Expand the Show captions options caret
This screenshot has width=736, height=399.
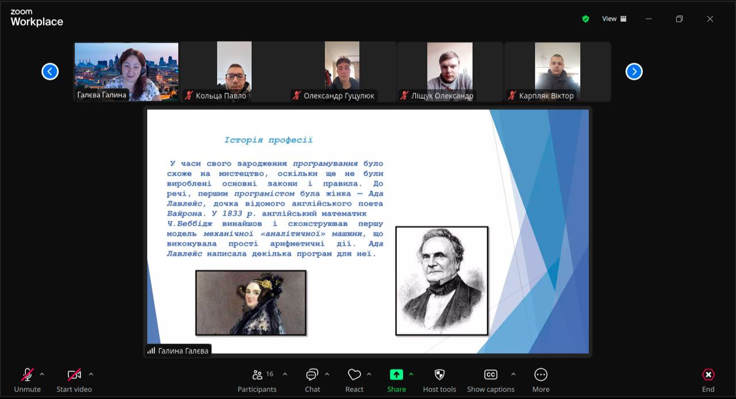coord(513,374)
